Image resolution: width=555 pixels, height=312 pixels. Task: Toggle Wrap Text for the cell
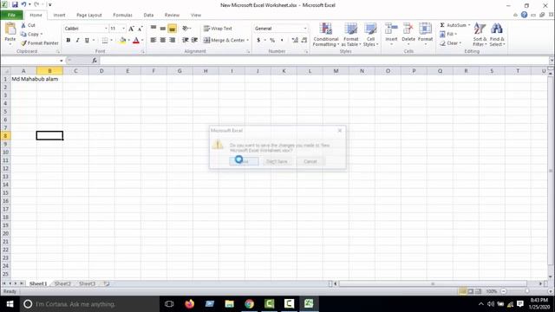218,29
